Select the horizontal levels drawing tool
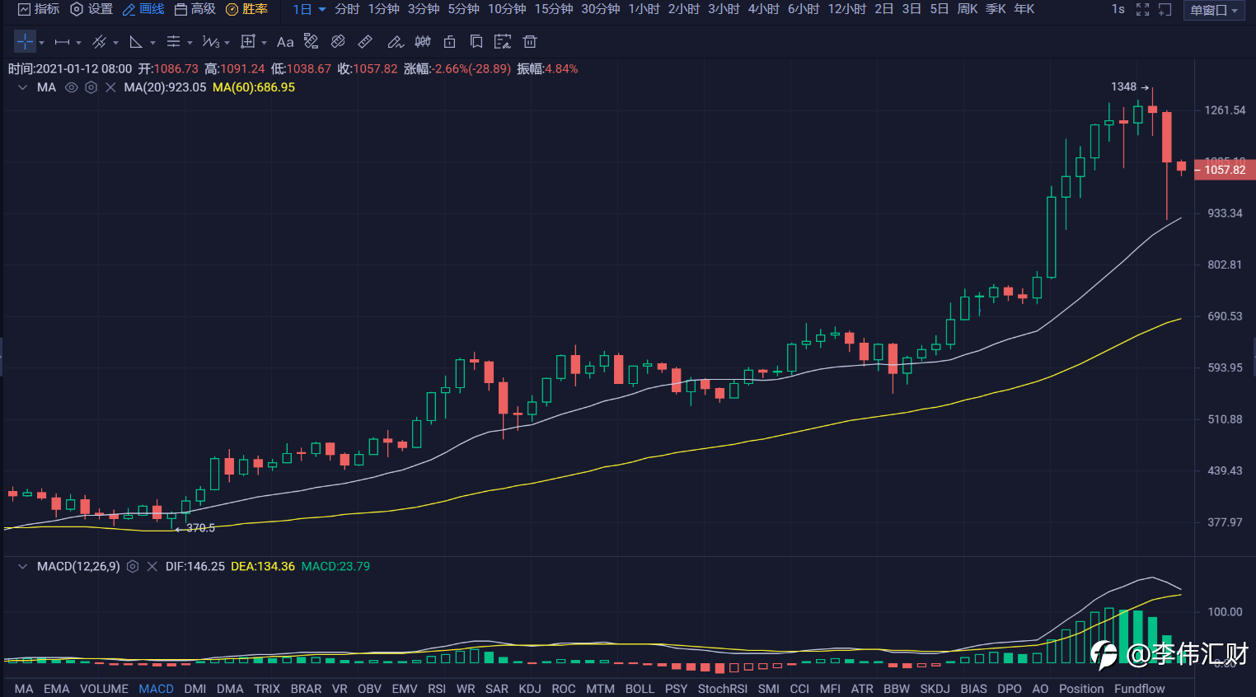The width and height of the screenshot is (1256, 697). [x=173, y=42]
